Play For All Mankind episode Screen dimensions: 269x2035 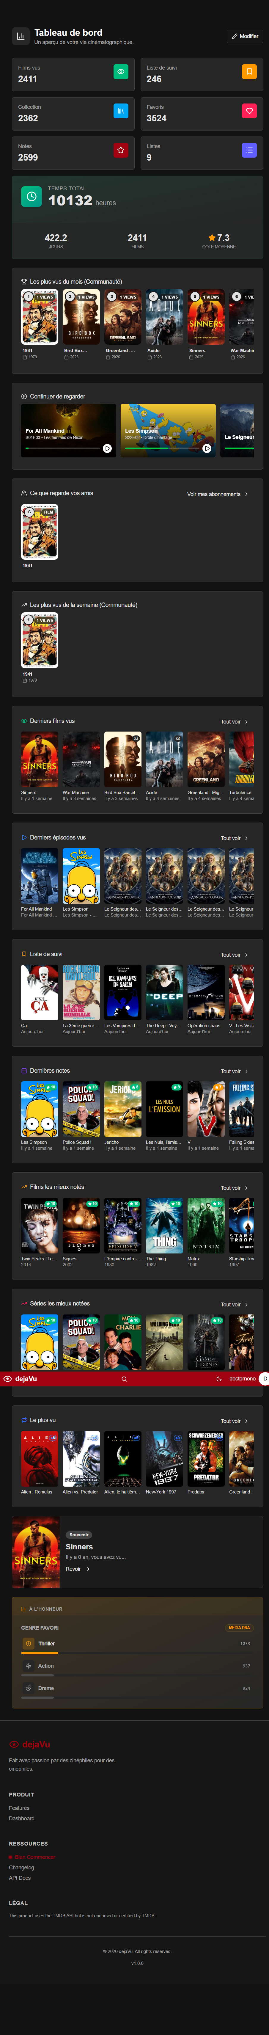tap(107, 448)
